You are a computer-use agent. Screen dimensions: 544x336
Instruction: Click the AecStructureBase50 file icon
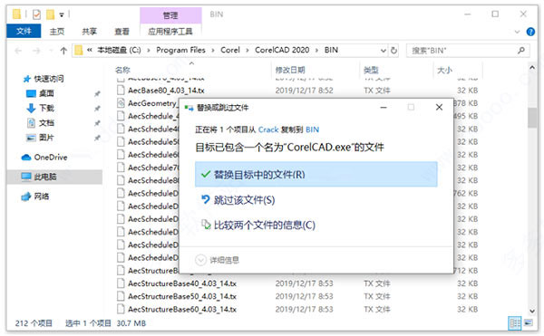click(121, 296)
